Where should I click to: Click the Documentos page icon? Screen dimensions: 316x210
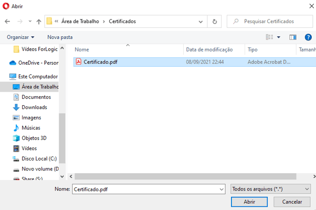(x=16, y=97)
